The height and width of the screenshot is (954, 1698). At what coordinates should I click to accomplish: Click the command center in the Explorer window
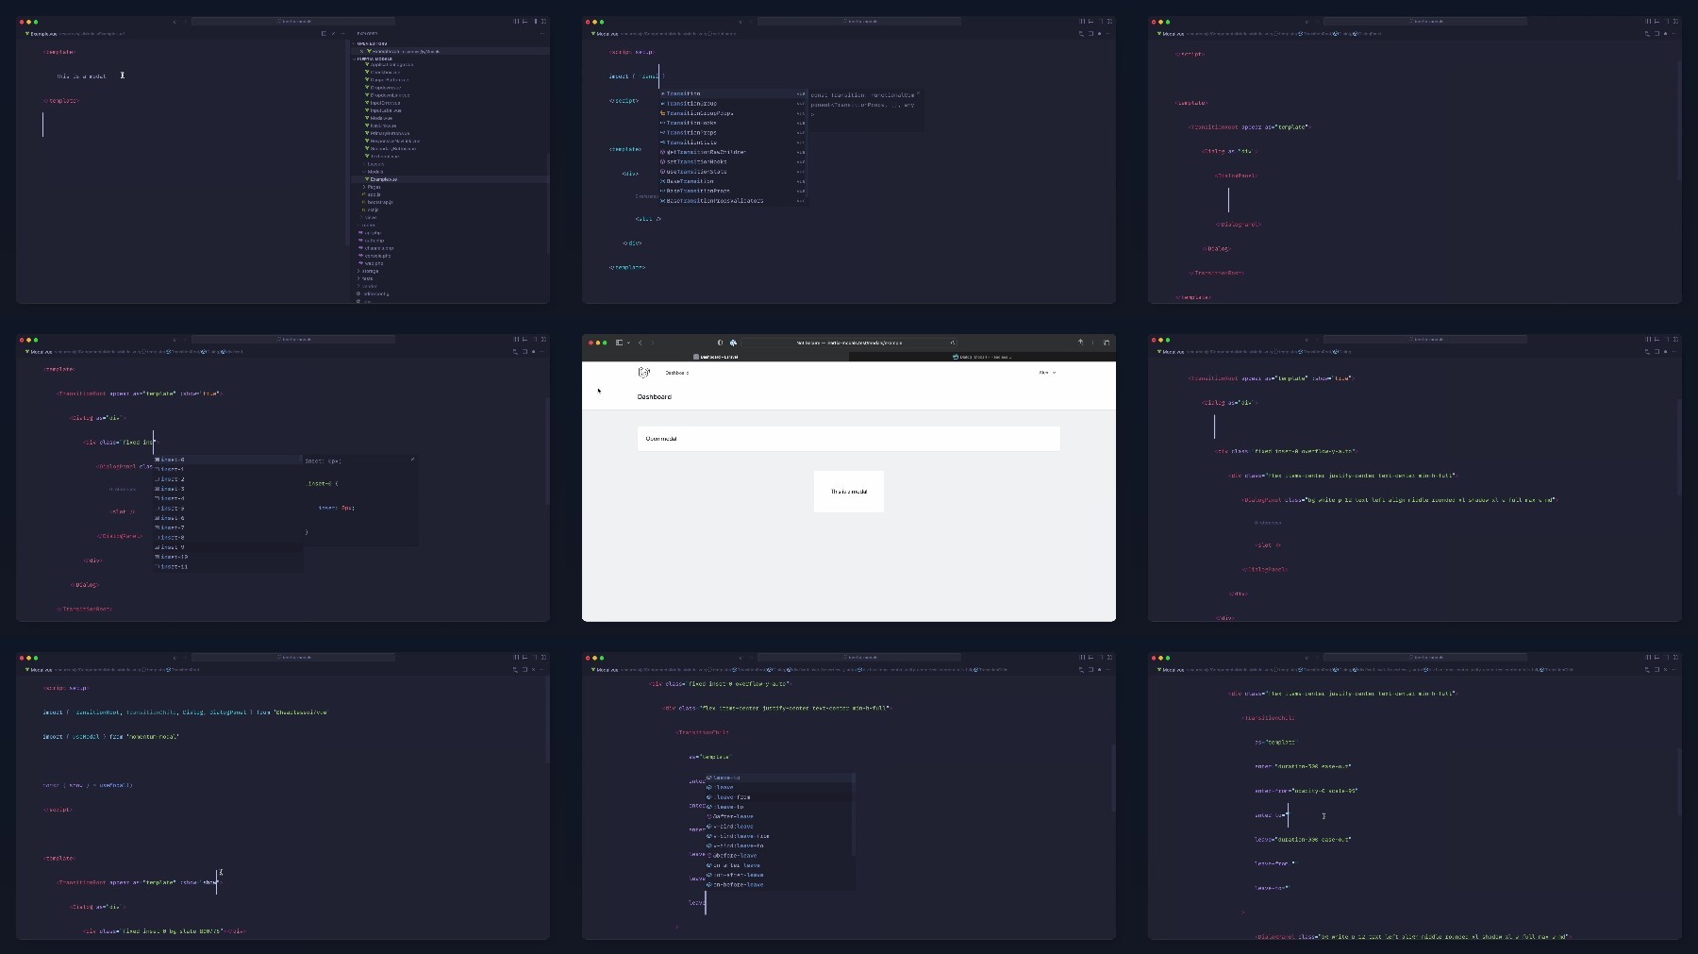[x=293, y=21]
